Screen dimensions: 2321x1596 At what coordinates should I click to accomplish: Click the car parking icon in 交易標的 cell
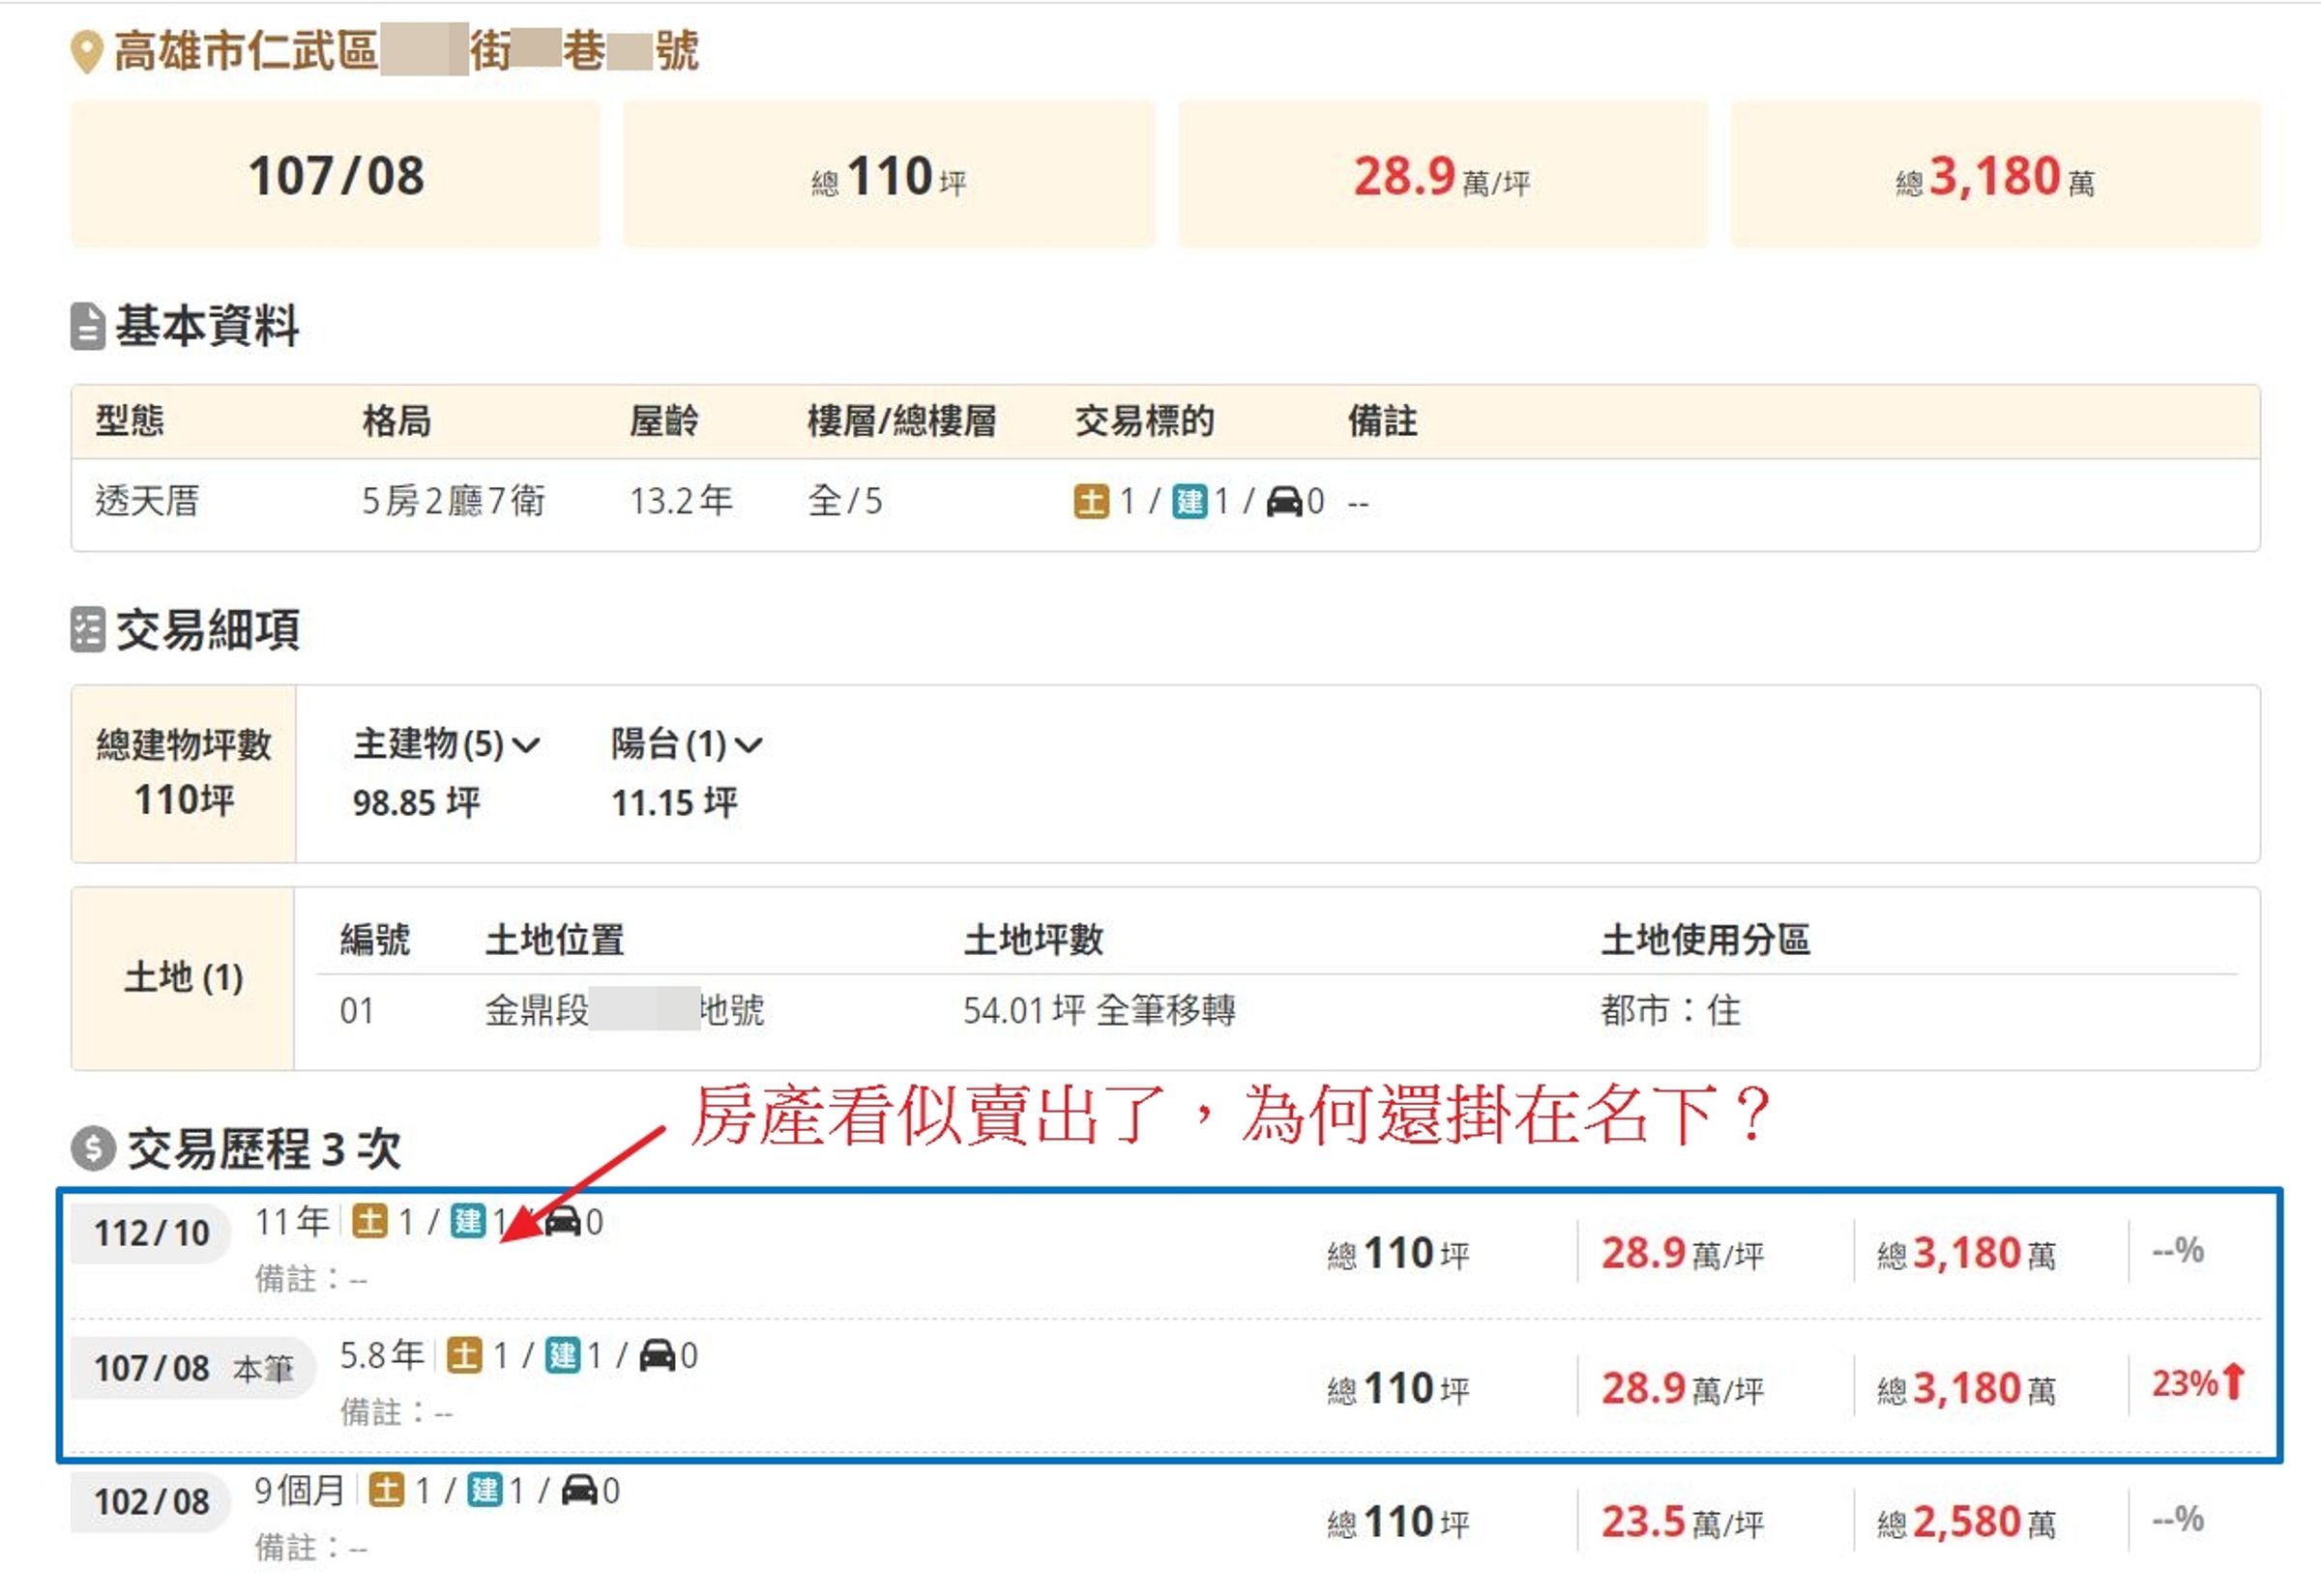coord(1284,501)
